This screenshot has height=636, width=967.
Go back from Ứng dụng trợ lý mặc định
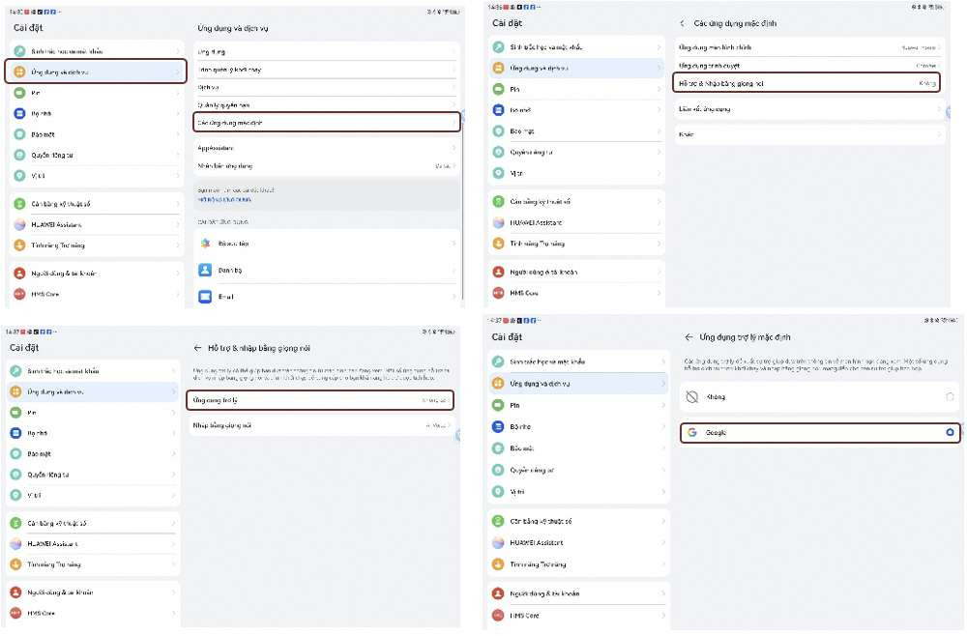click(689, 337)
